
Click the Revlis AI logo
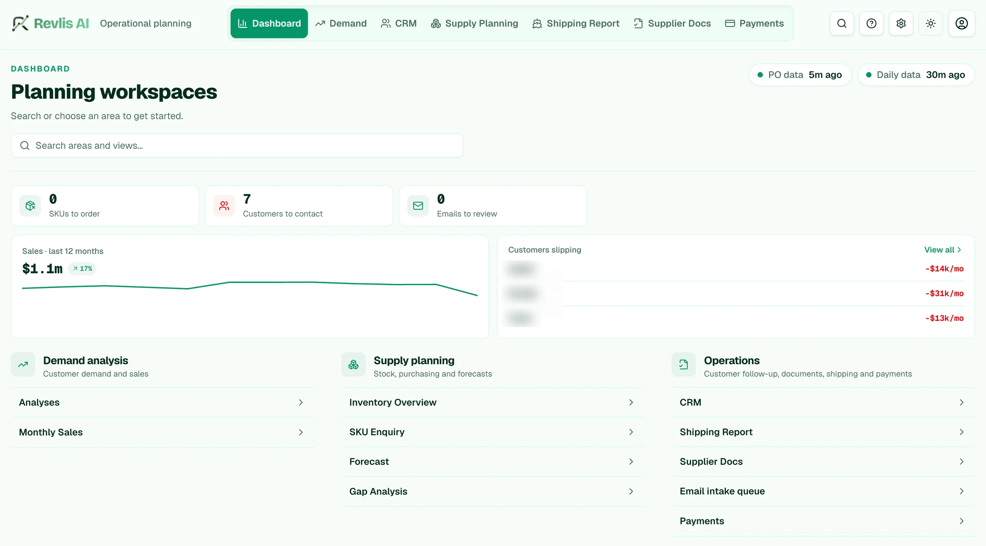[50, 23]
